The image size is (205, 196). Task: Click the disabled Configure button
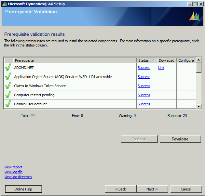[x=139, y=139]
